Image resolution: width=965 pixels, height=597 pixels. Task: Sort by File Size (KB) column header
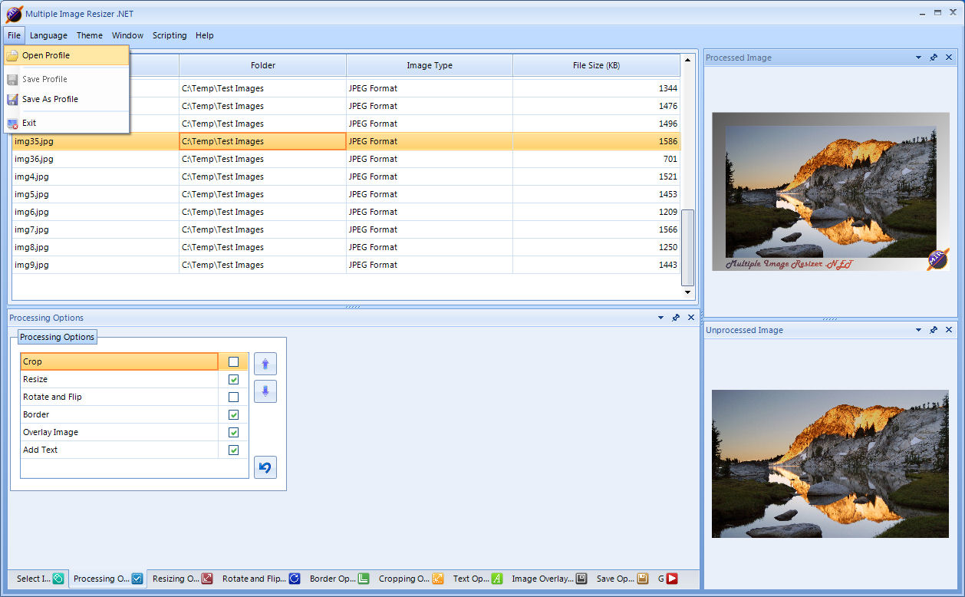pyautogui.click(x=596, y=65)
